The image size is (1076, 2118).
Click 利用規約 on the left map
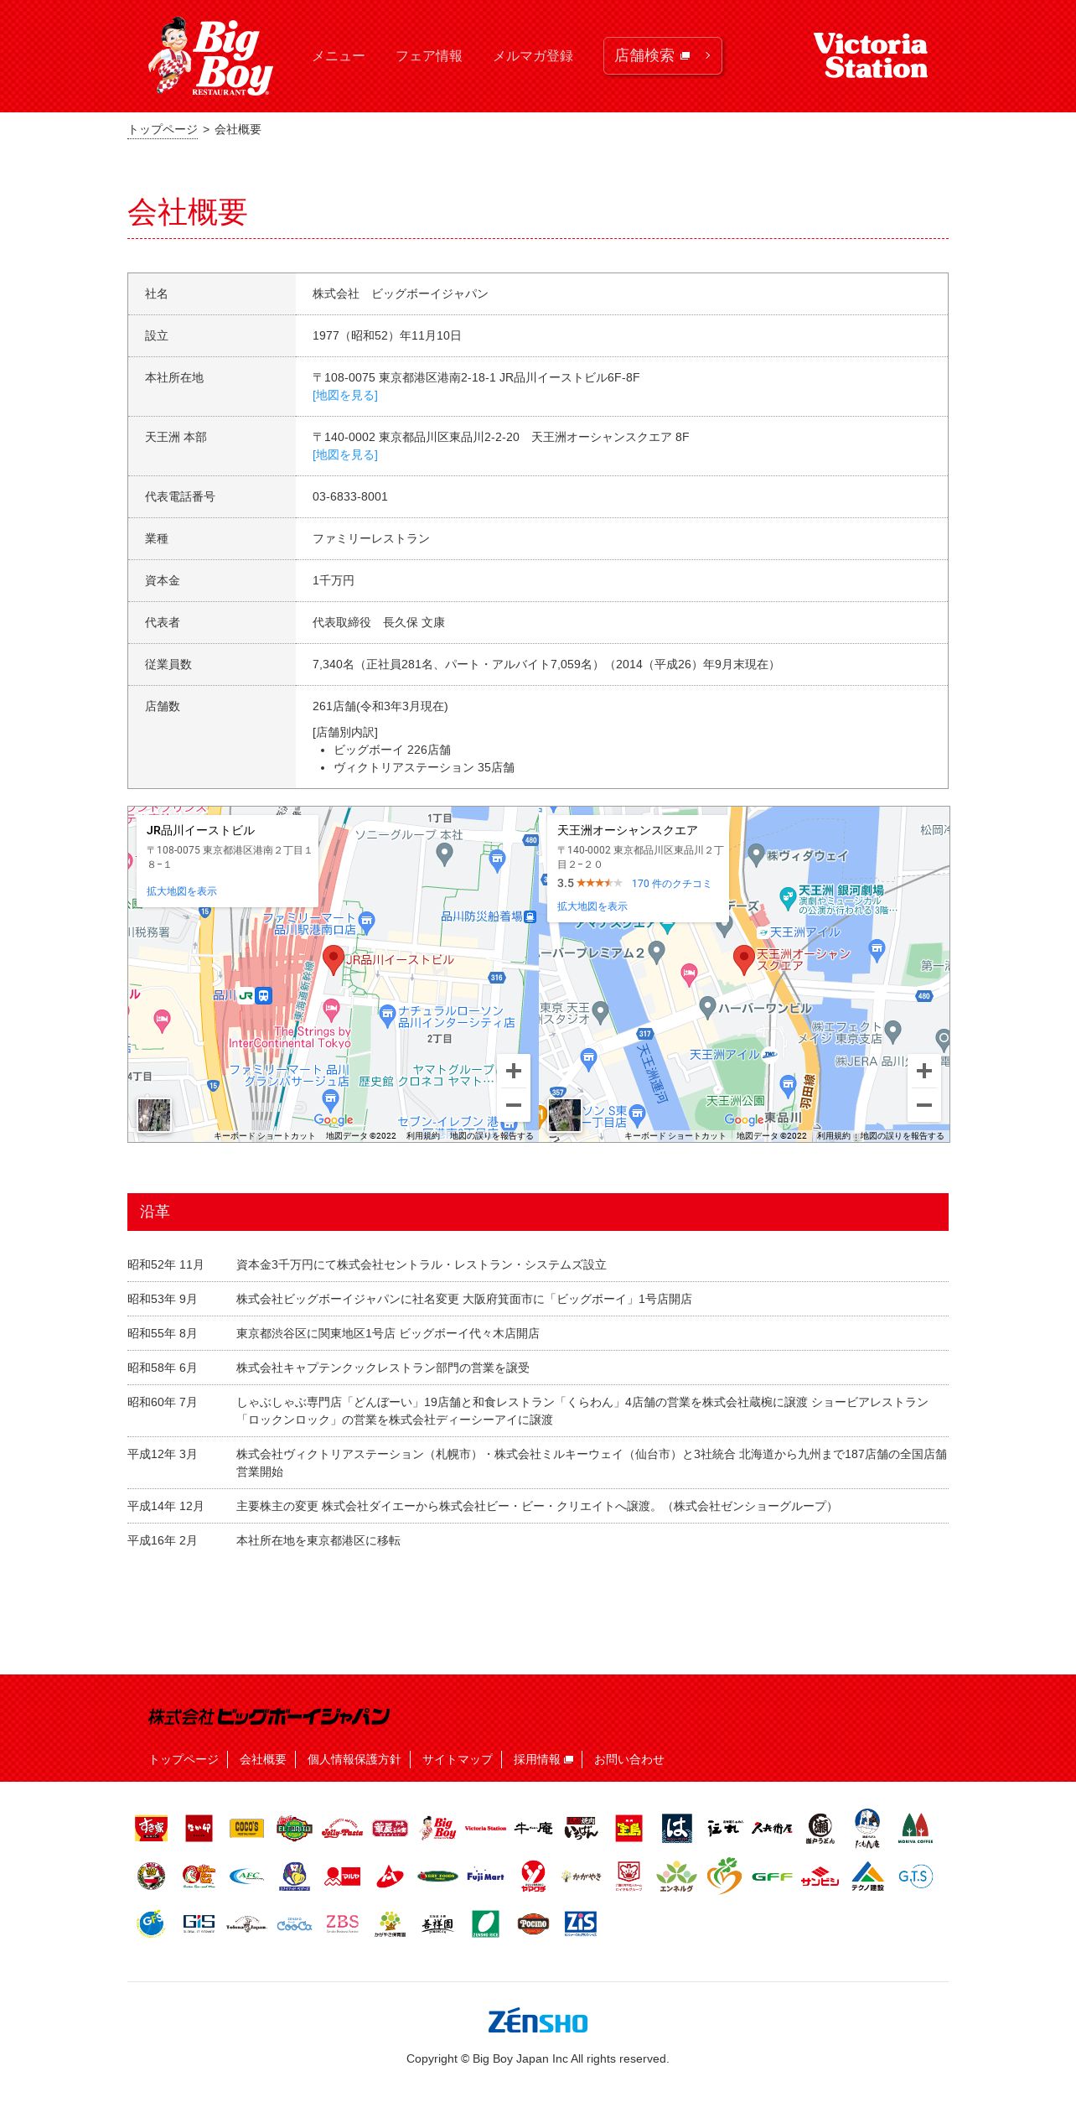coord(423,1136)
